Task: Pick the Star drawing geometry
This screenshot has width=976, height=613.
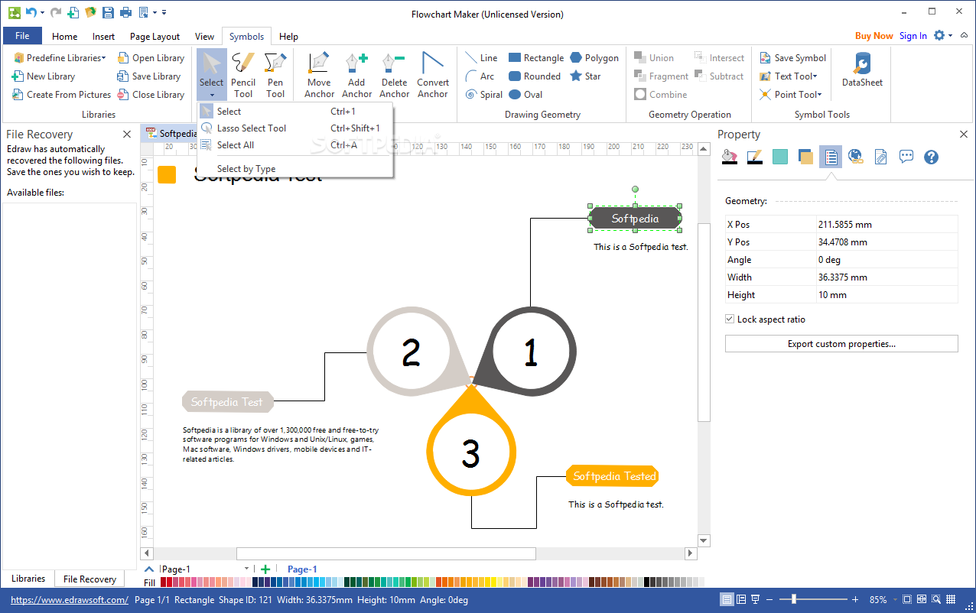Action: pos(585,76)
